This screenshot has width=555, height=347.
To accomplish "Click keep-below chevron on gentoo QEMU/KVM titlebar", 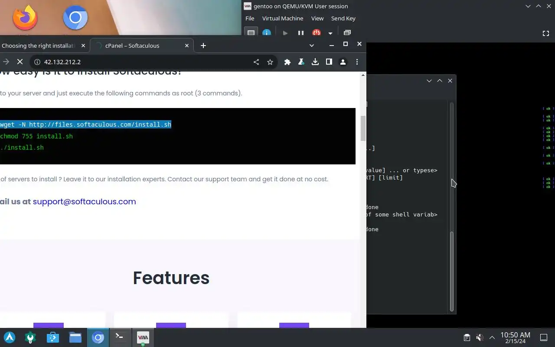I will (x=528, y=6).
